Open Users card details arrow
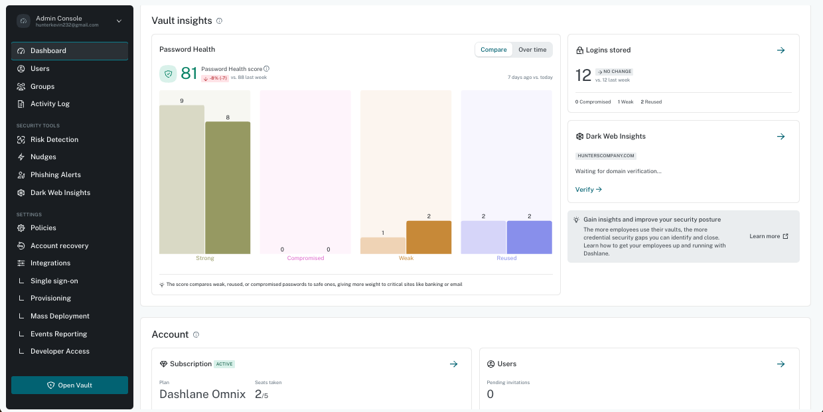Screen dimensions: 823x412 tap(781, 364)
